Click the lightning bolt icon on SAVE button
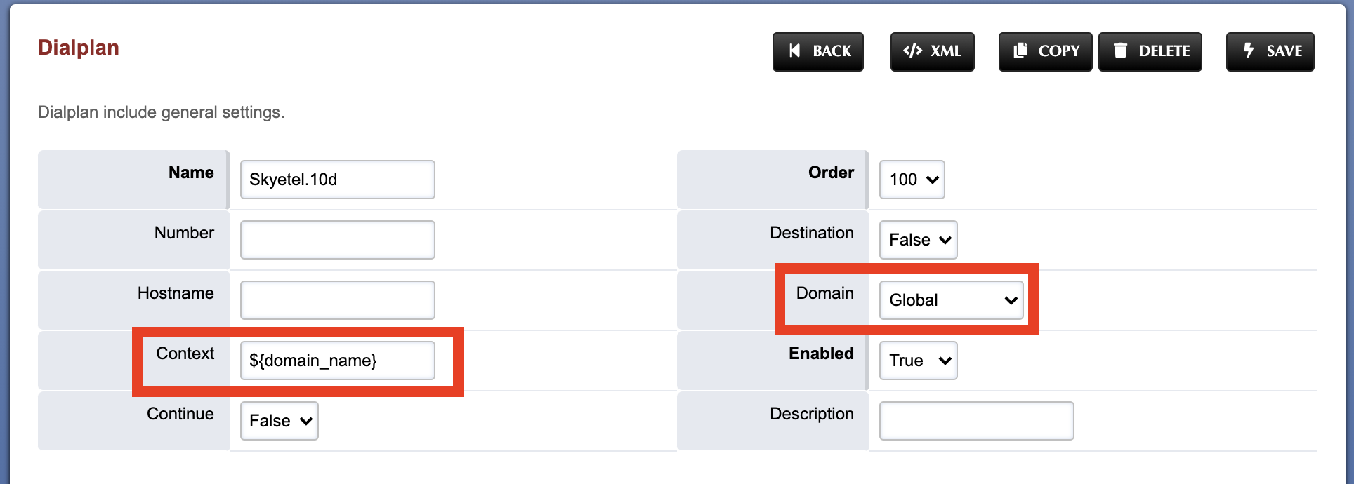Screen dimensions: 1354x484 point(1249,51)
